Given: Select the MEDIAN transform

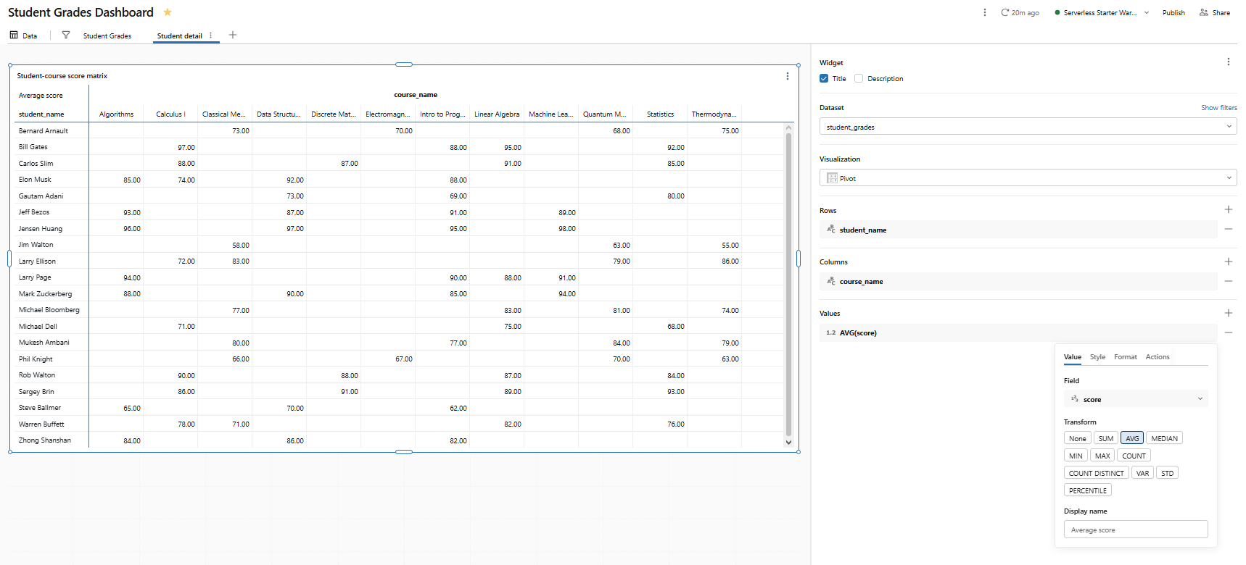Looking at the screenshot, I should pyautogui.click(x=1164, y=438).
